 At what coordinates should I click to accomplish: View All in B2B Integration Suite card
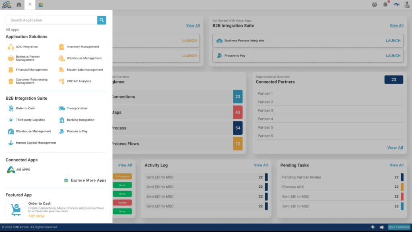point(396,25)
